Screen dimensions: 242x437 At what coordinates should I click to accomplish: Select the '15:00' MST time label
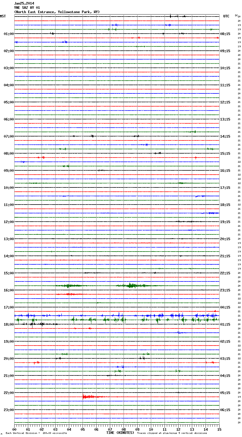[9, 273]
